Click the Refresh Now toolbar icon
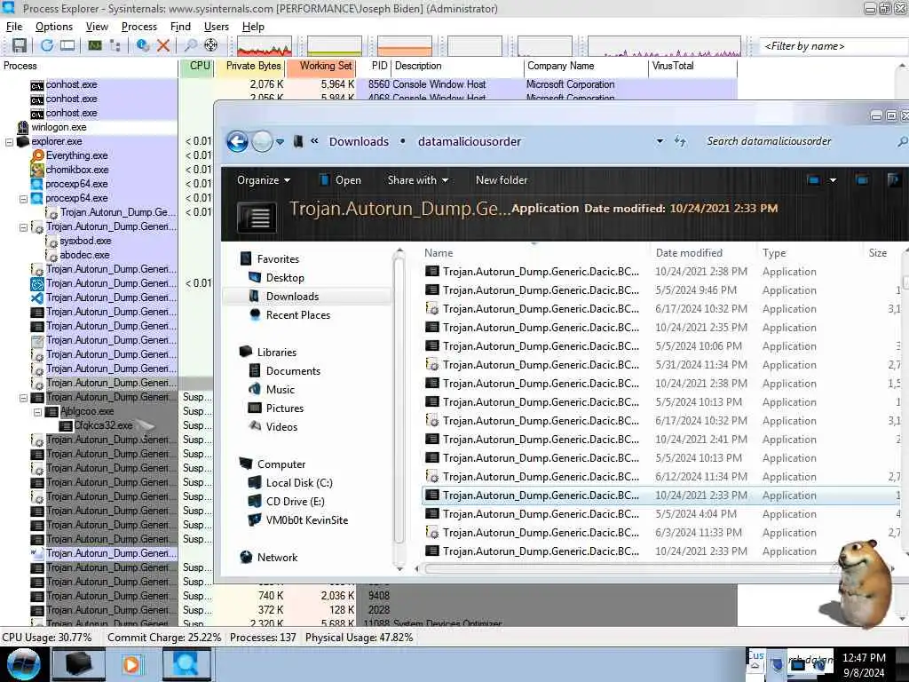 tap(47, 45)
